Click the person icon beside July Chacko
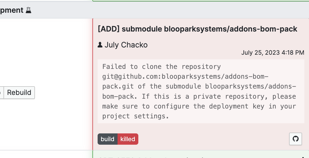The width and height of the screenshot is (309, 158). point(100,45)
